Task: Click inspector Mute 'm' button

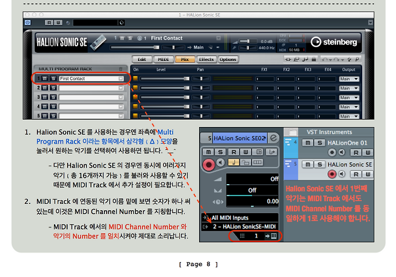Action: (208, 152)
